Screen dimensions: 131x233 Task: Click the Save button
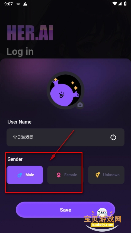65,210
